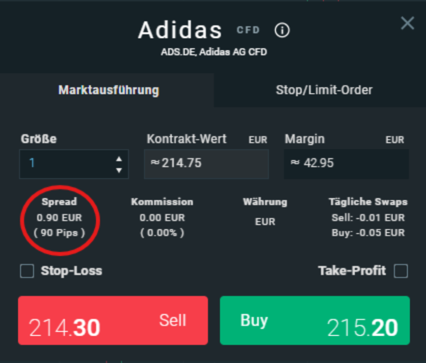Click the Kommission 0.00 EUR value

tap(162, 218)
